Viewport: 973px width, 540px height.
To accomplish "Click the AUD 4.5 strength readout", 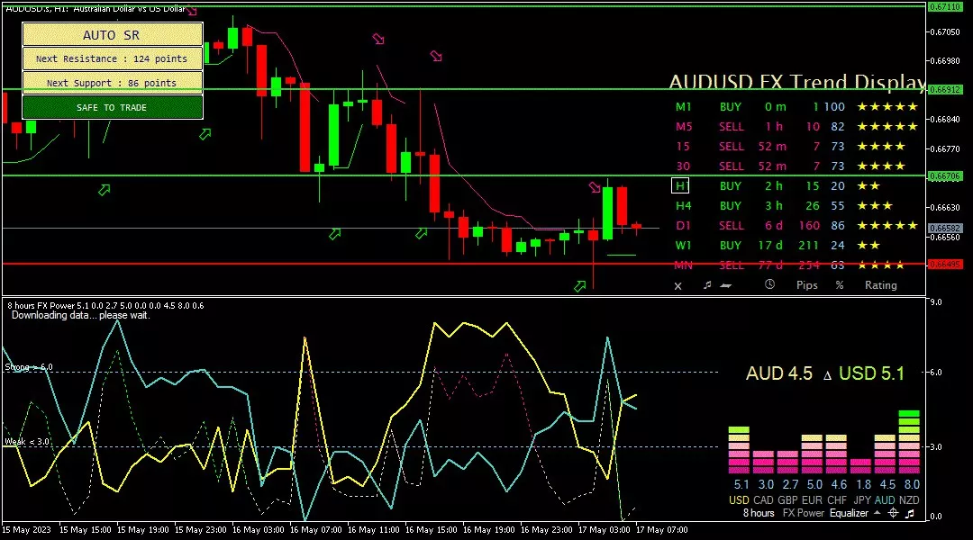I will (x=778, y=373).
